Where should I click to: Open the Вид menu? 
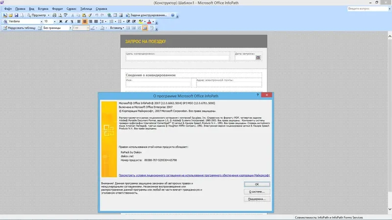tap(31, 9)
